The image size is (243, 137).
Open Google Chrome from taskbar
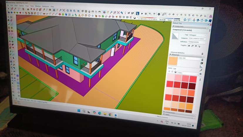110,115
